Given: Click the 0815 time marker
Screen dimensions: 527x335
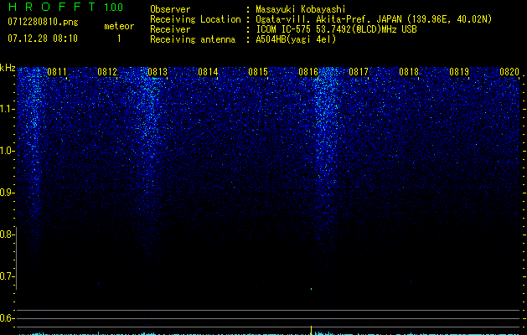Looking at the screenshot, I should tap(258, 72).
